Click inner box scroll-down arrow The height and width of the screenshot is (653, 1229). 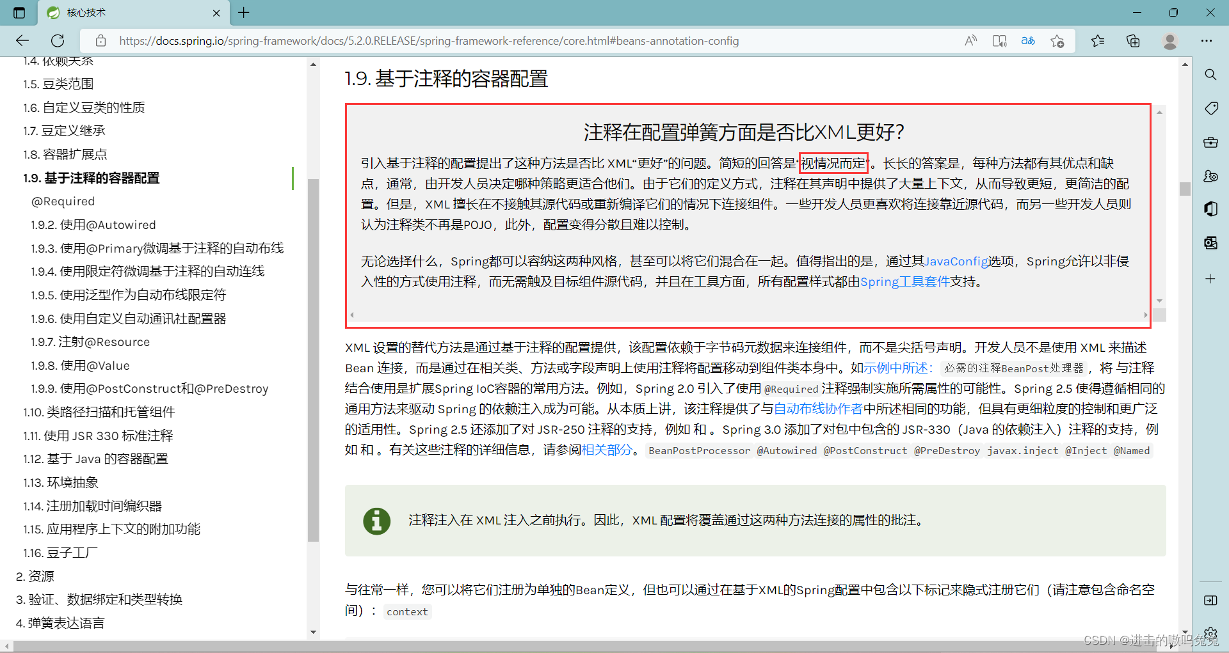(x=1159, y=301)
